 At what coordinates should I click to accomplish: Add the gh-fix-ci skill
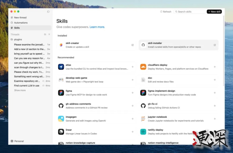click(x=215, y=106)
